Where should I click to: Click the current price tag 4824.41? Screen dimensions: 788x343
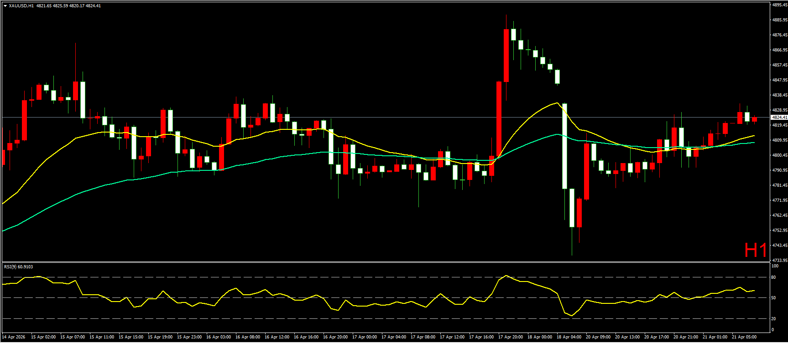pyautogui.click(x=779, y=118)
